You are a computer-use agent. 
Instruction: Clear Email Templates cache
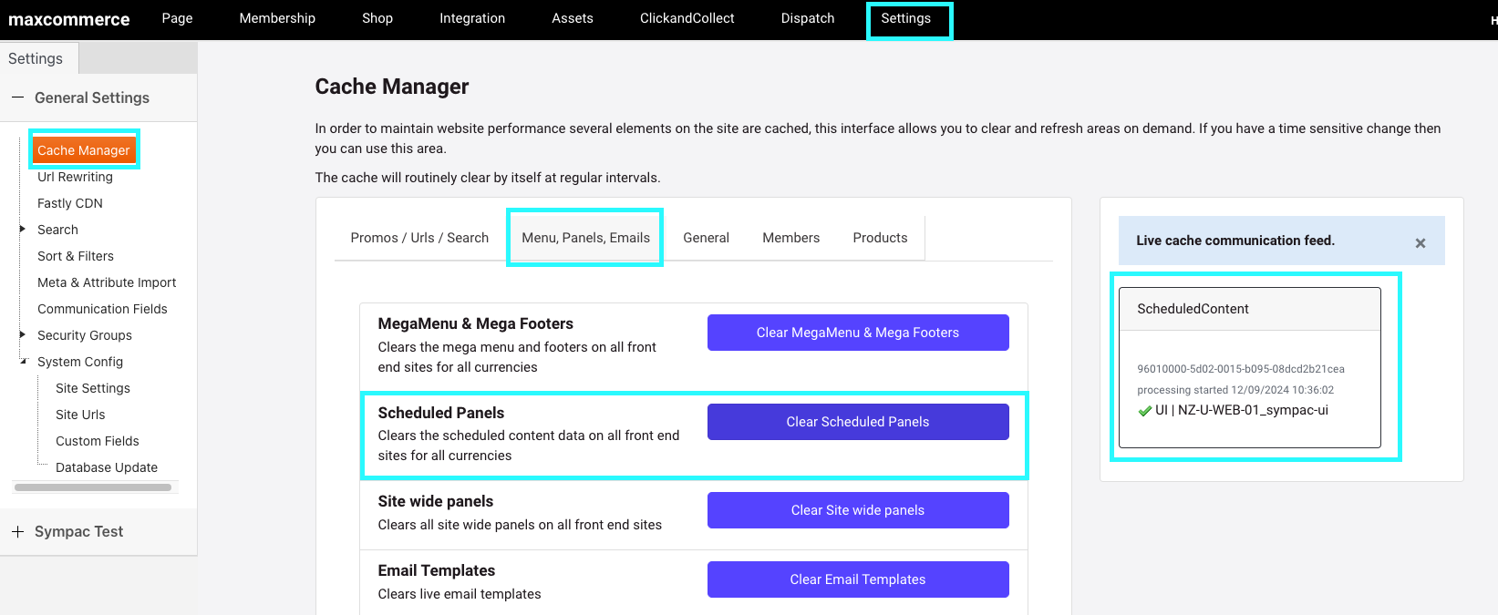click(858, 579)
